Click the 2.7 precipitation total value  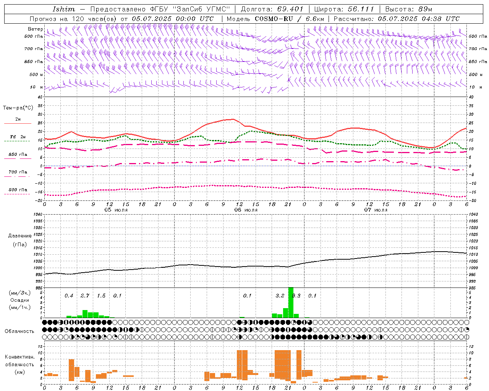click(x=85, y=296)
